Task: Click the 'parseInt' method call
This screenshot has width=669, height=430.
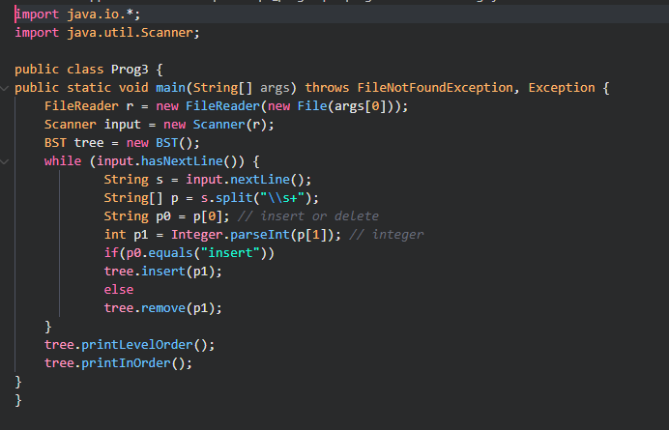Action: (x=260, y=234)
